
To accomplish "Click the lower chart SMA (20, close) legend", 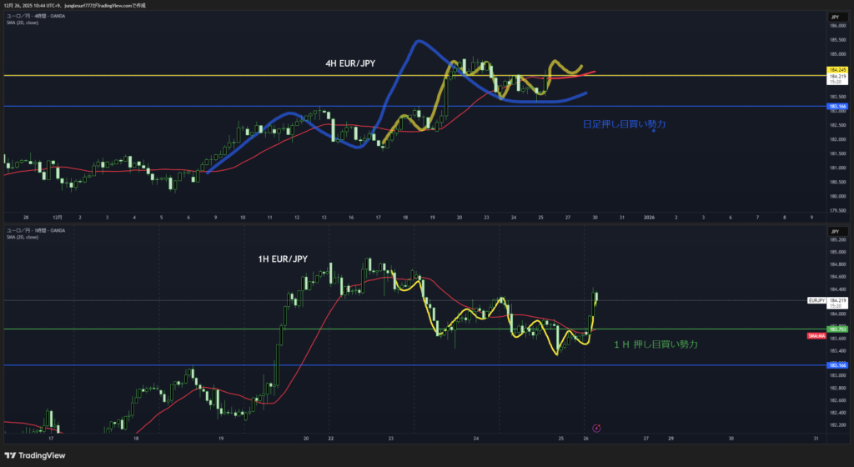I will 23,236.
